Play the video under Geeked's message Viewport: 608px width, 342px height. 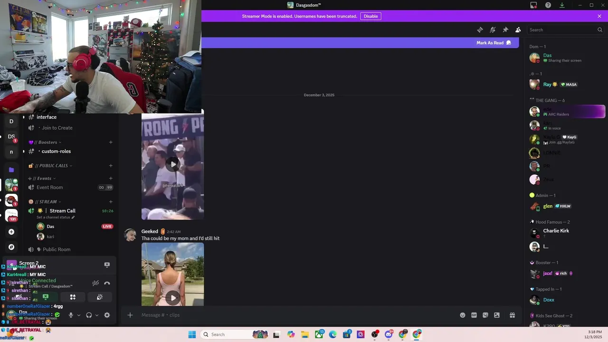tap(173, 298)
